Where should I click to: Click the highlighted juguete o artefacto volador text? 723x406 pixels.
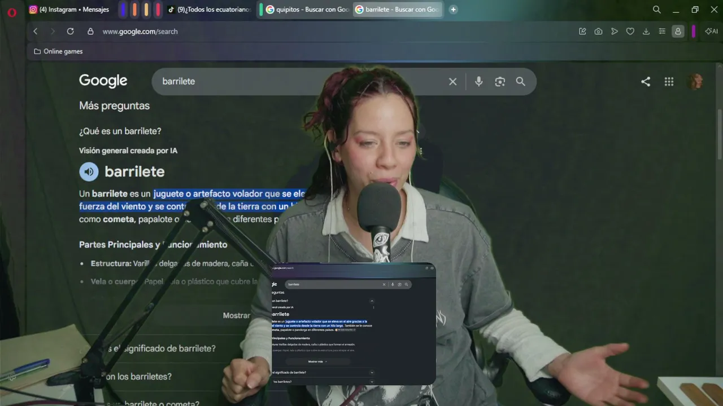coord(229,193)
